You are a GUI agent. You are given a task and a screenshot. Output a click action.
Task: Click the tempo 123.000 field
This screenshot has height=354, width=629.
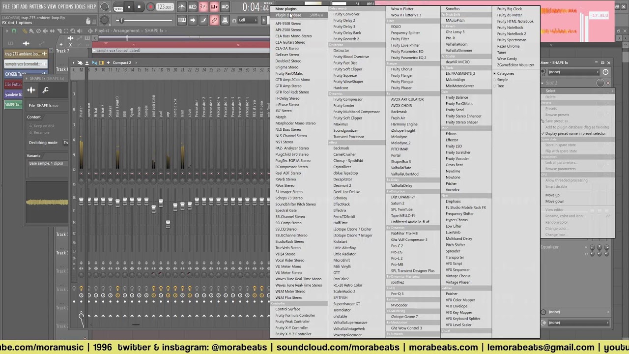(165, 7)
